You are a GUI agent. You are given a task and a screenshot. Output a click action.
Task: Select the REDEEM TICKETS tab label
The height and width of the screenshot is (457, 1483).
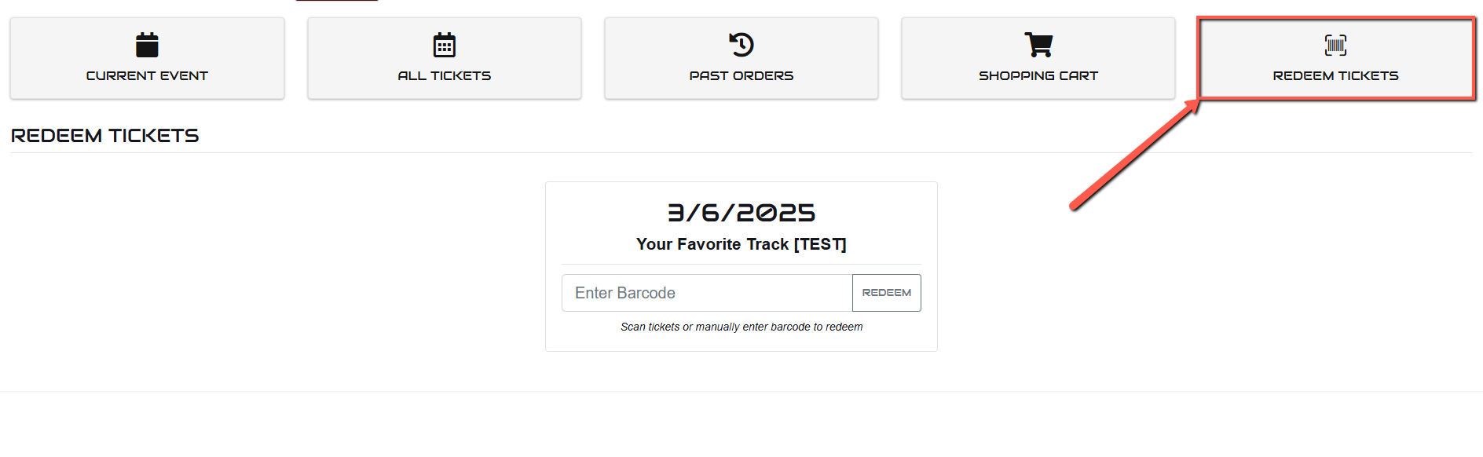(1335, 76)
